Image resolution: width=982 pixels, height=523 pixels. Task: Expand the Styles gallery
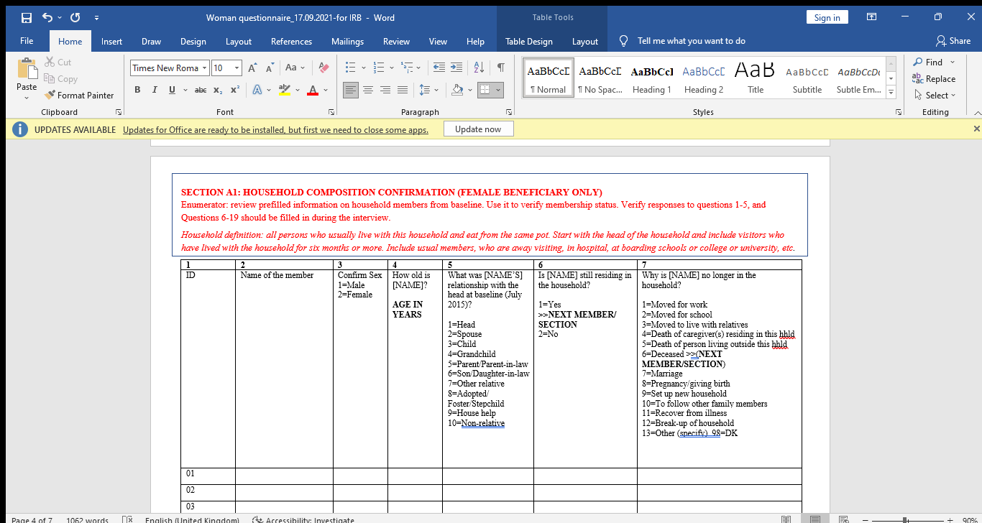click(891, 92)
